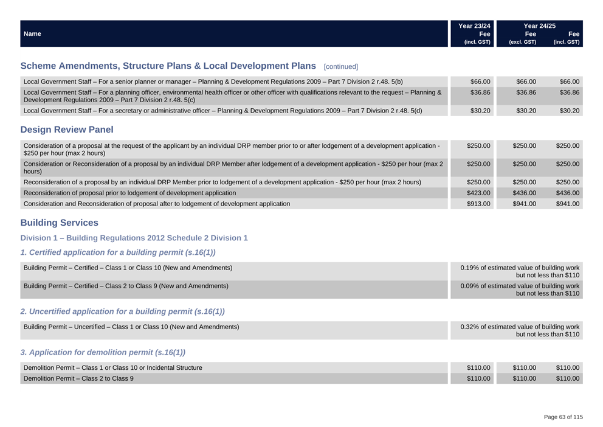This screenshot has height=427, width=603.
Task: Select the senior planner or manager row
Action: point(213,82)
